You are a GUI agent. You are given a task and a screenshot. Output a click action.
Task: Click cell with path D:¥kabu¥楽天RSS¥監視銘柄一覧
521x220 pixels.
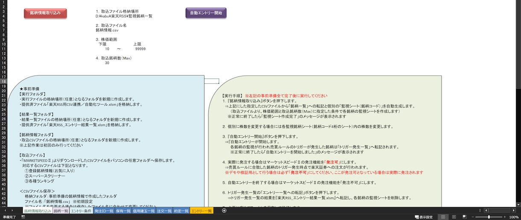(124, 16)
